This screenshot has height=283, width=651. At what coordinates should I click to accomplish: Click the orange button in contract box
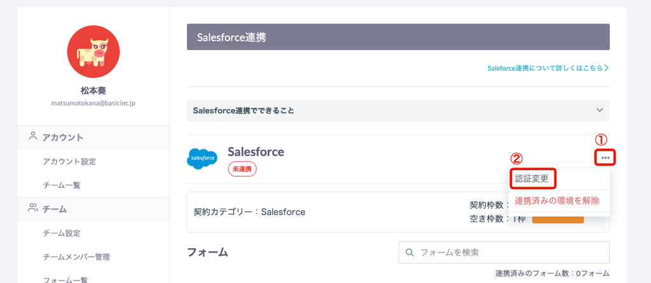(558, 220)
